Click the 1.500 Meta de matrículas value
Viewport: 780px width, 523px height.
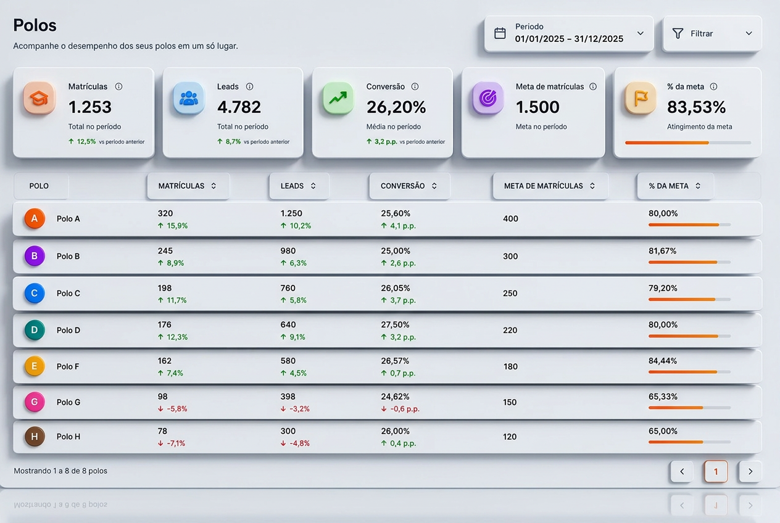pos(537,107)
